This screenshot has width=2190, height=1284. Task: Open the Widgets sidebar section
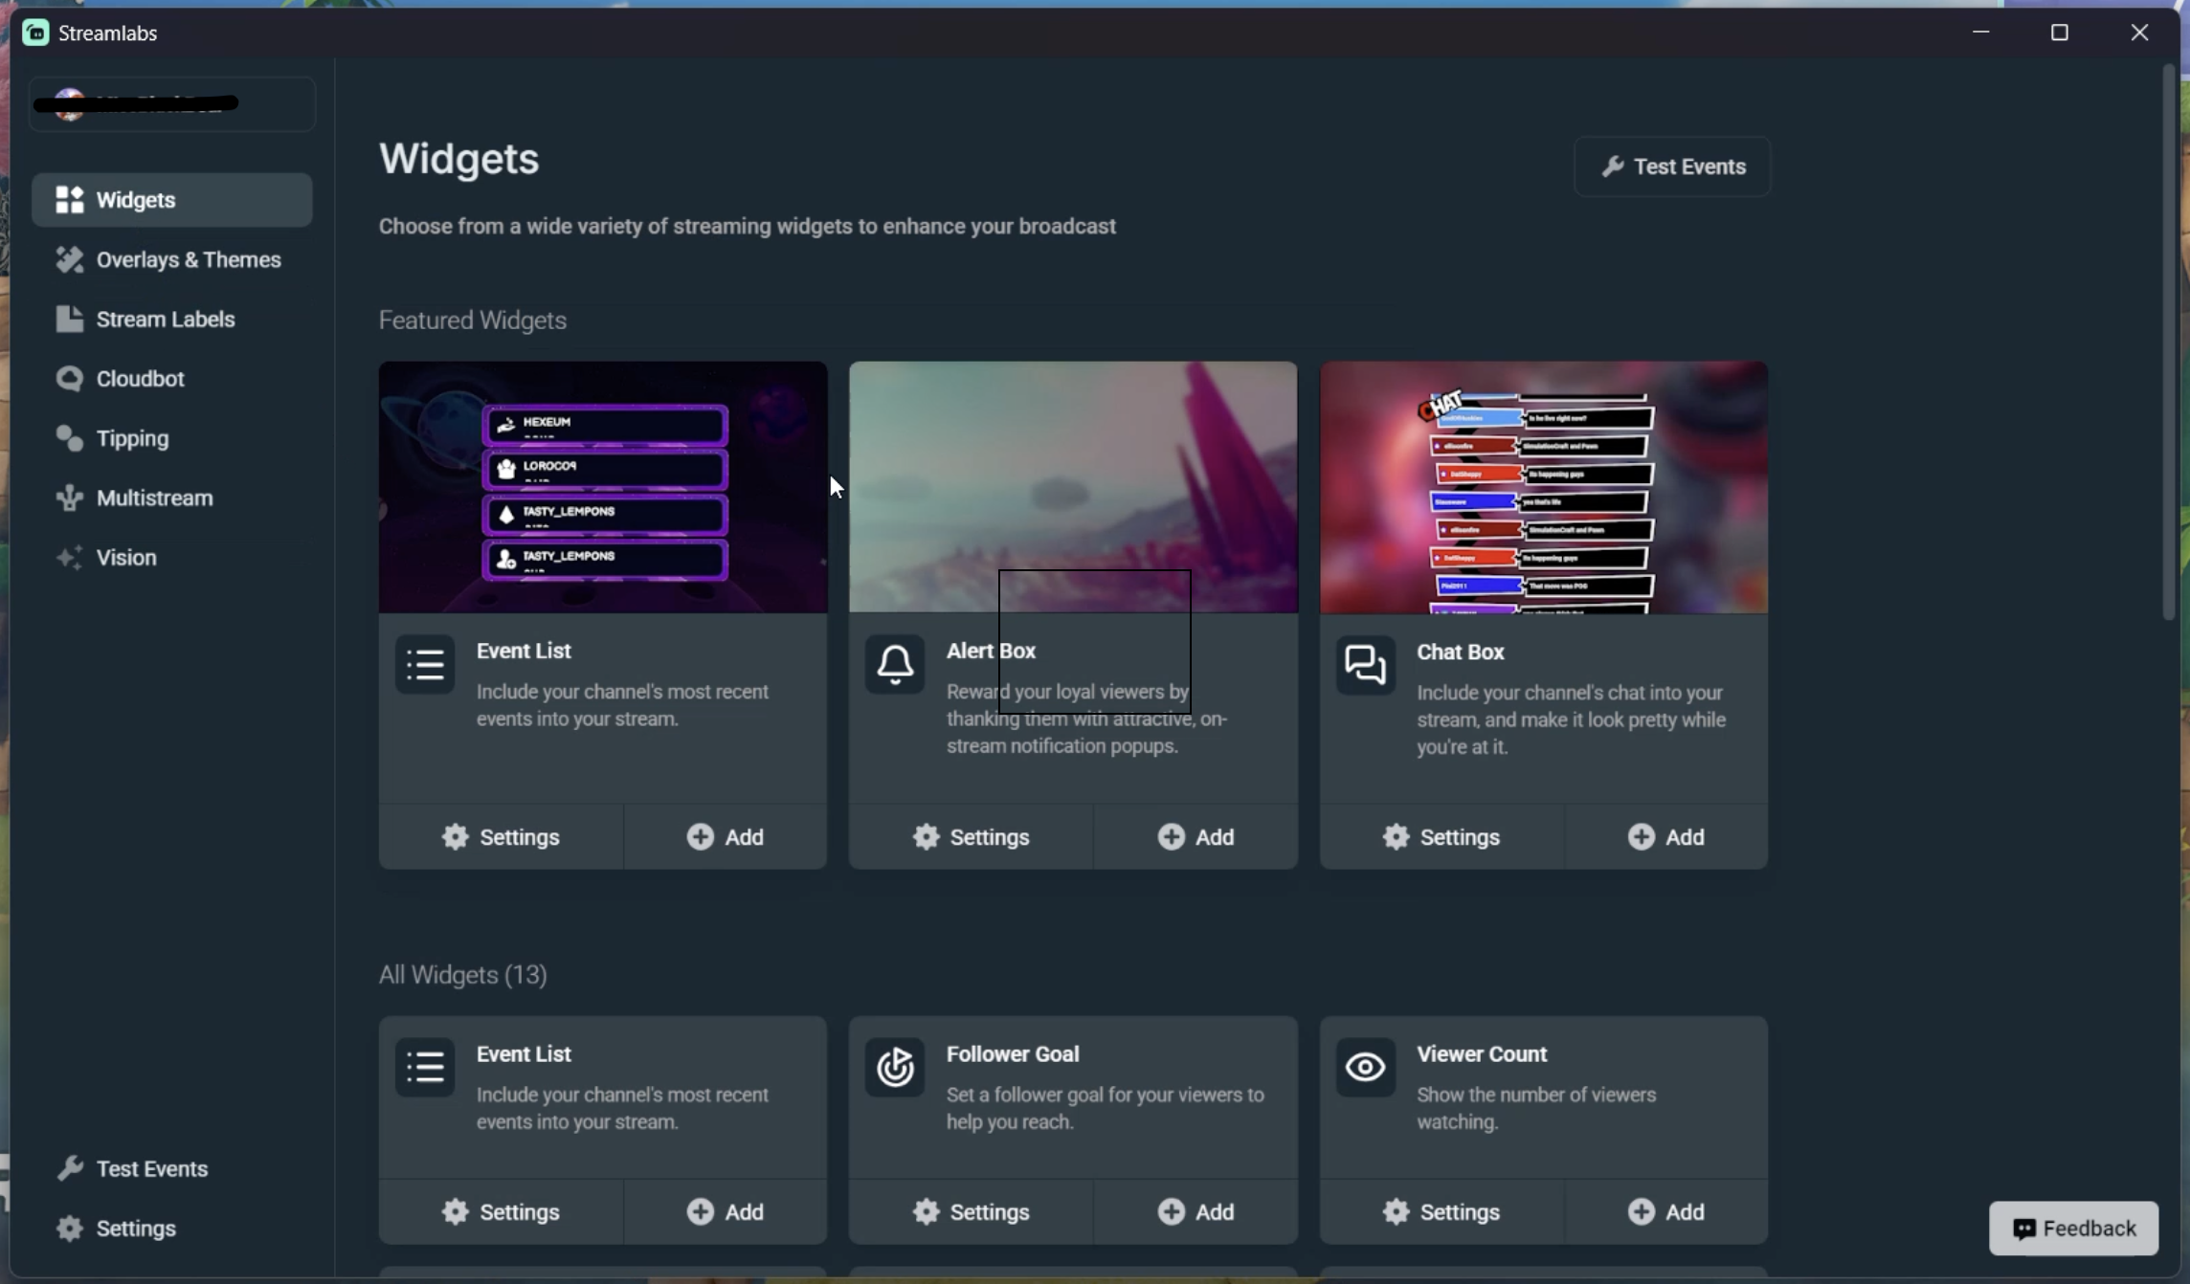[x=172, y=200]
